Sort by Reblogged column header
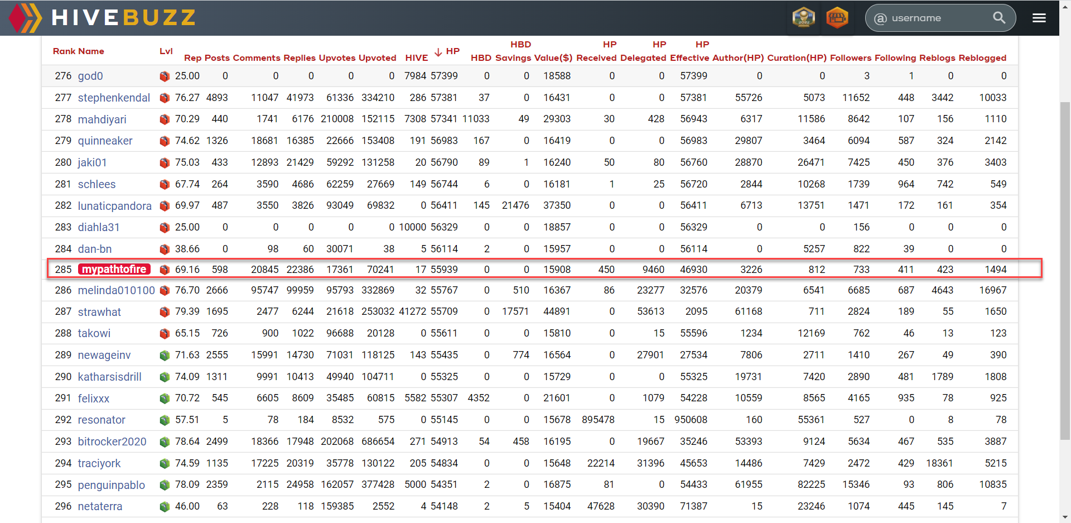 (982, 58)
